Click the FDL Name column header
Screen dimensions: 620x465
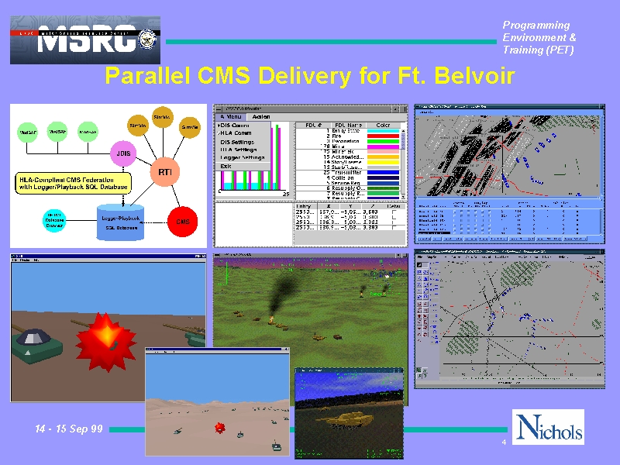[348, 125]
